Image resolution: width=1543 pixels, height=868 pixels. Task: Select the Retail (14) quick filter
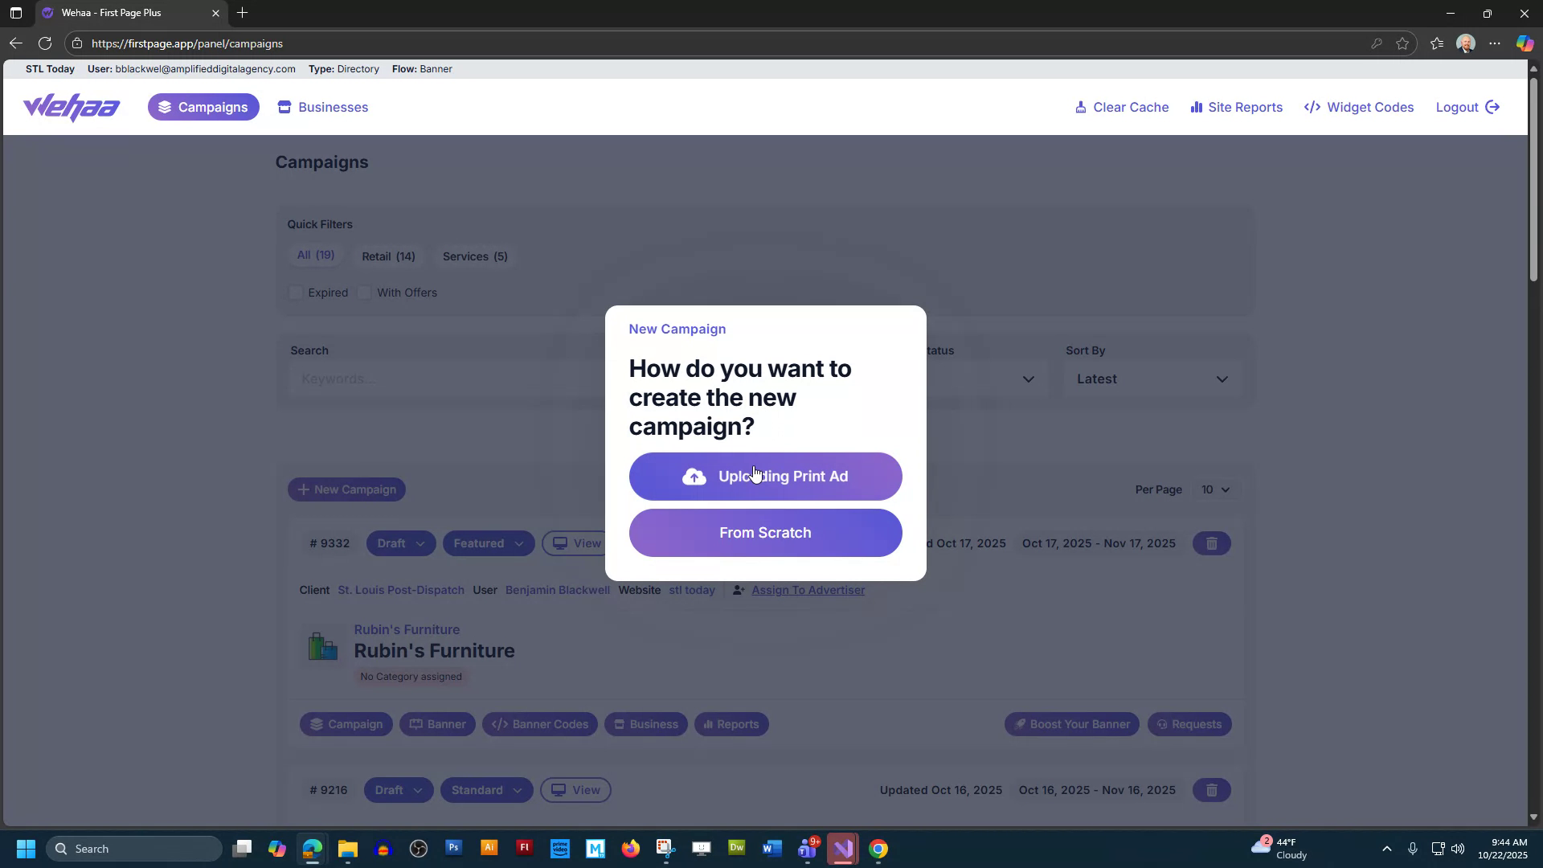pos(388,256)
